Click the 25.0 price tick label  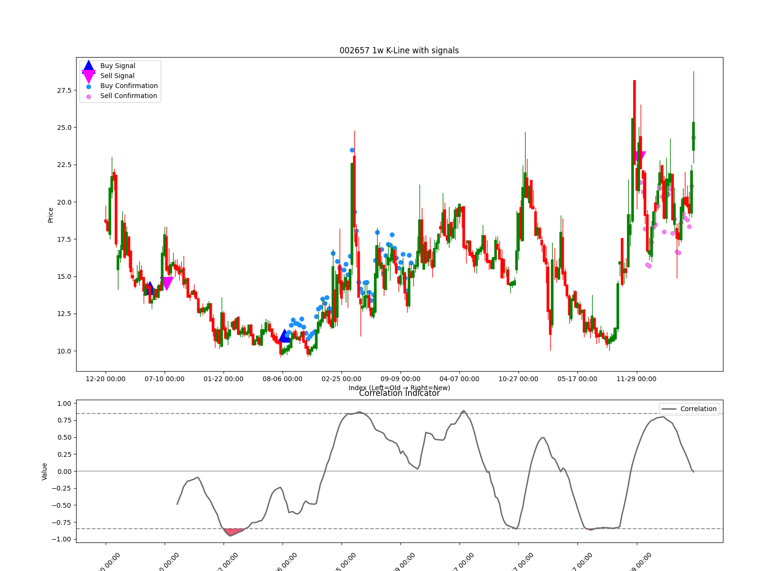pos(64,128)
